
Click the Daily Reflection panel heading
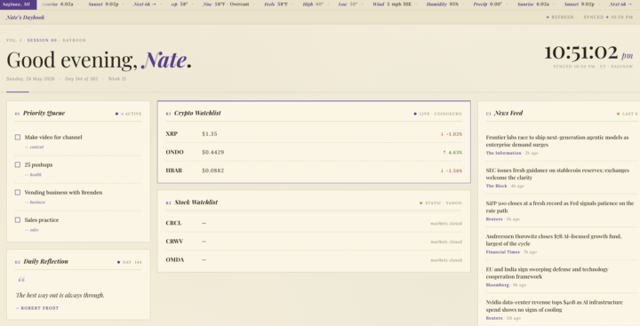(45, 261)
